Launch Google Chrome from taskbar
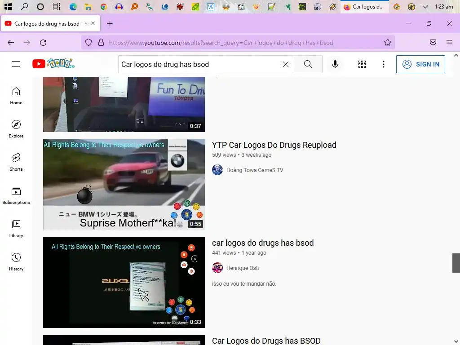 click(x=103, y=7)
